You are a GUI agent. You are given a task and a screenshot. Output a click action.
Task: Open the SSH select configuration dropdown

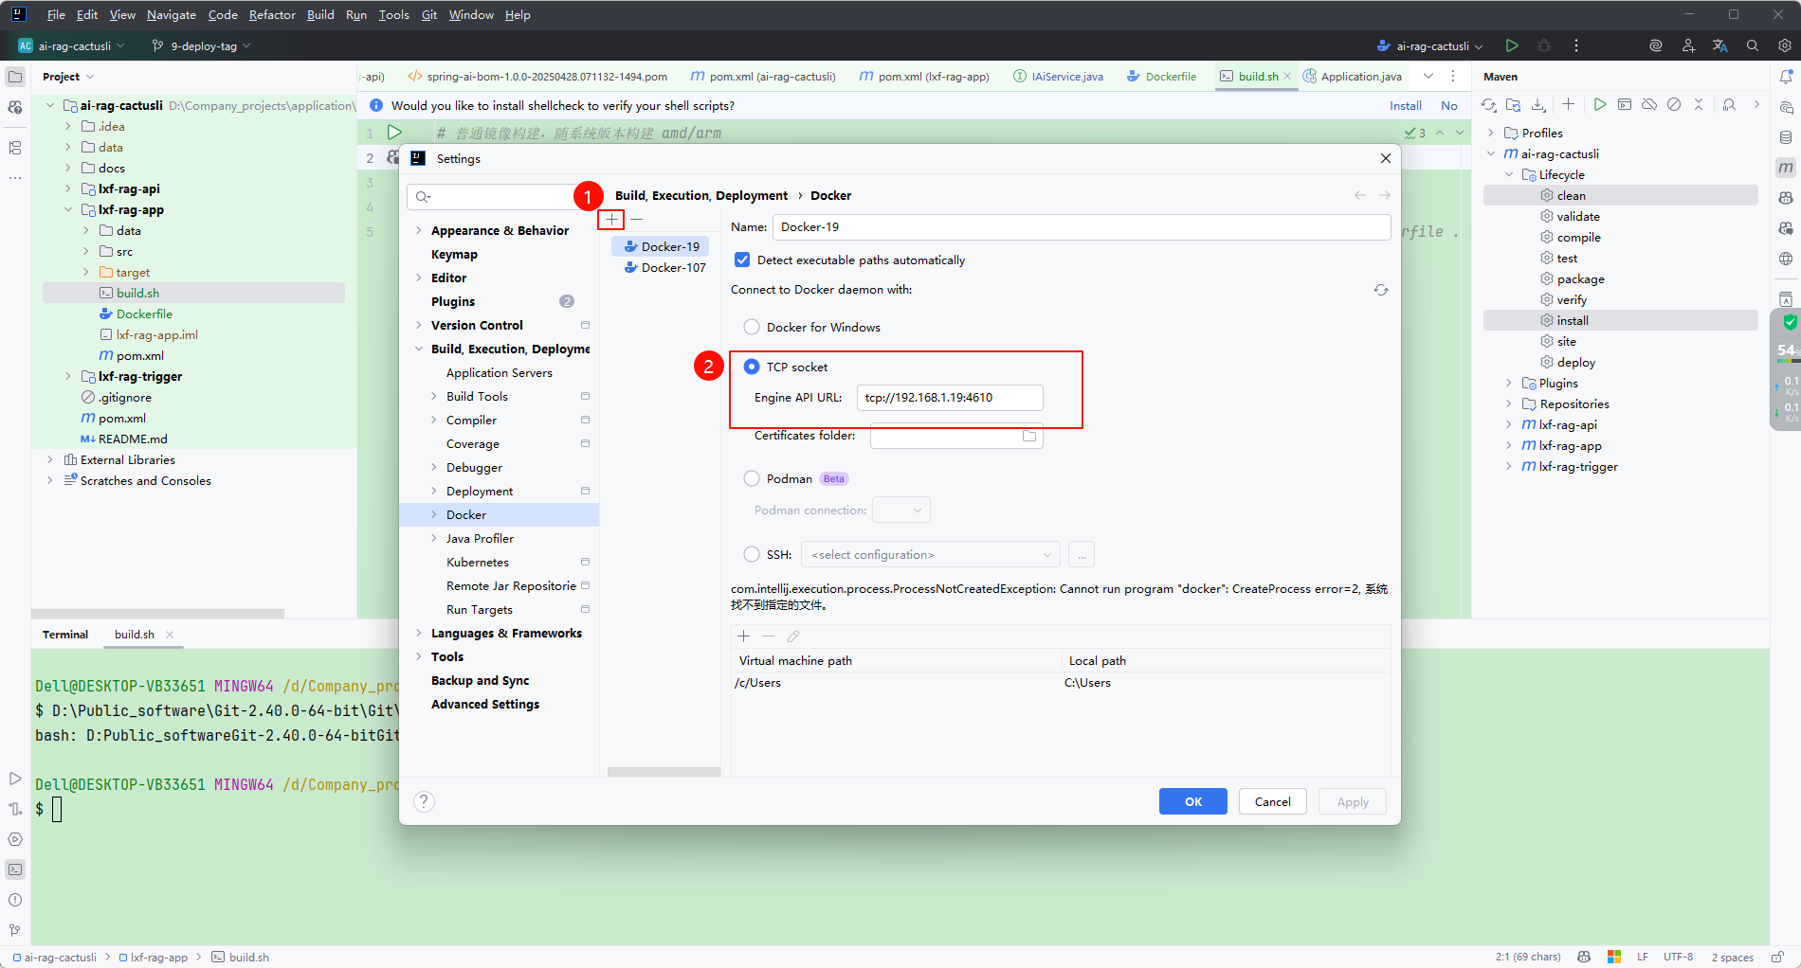tap(931, 554)
